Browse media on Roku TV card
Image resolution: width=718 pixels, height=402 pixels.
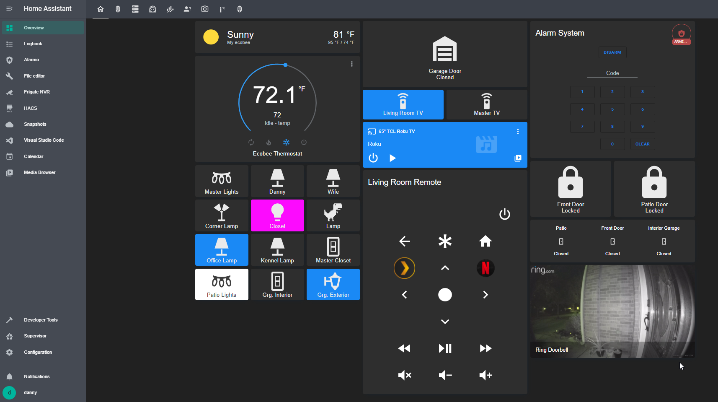point(518,158)
